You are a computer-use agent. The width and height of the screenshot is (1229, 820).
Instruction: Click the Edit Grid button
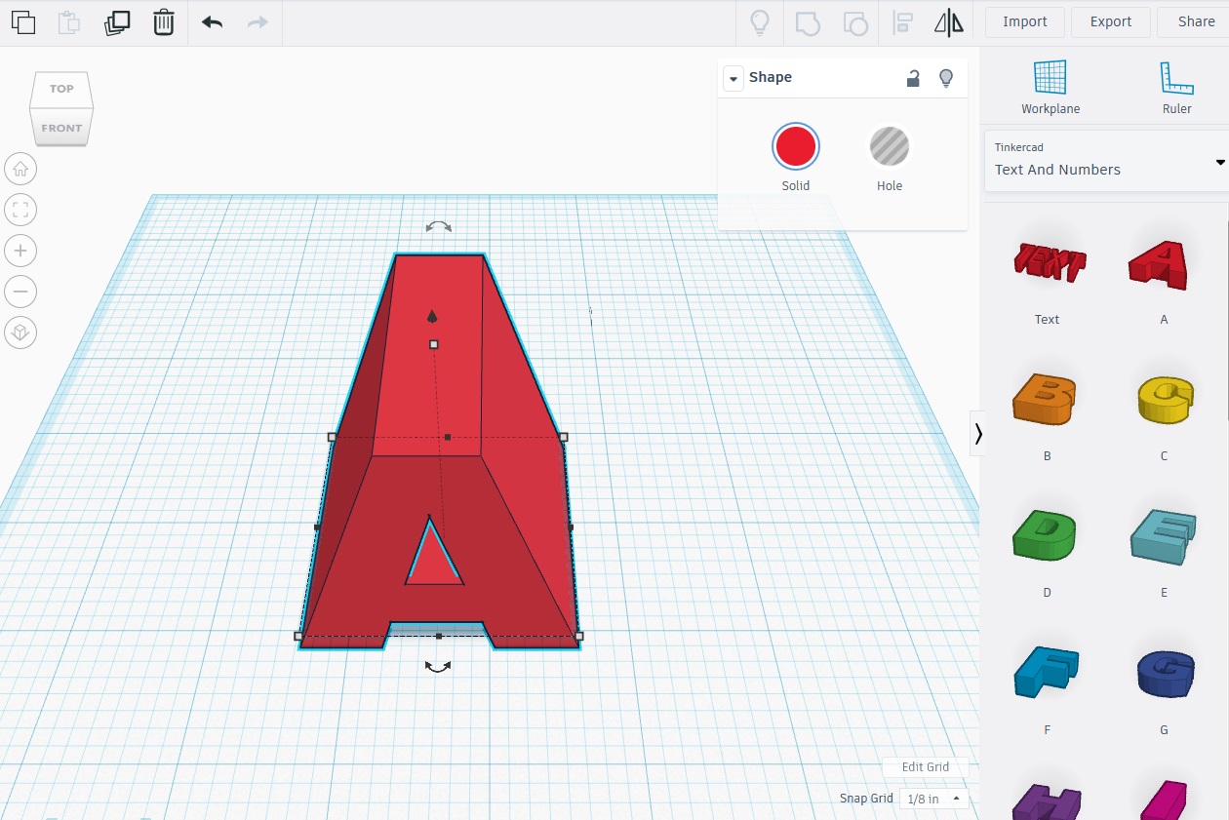(x=926, y=766)
